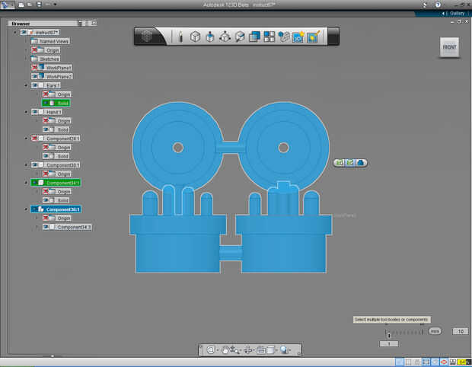Click the first green icon in the floating mini toolbar
The width and height of the screenshot is (472, 367).
(340, 163)
